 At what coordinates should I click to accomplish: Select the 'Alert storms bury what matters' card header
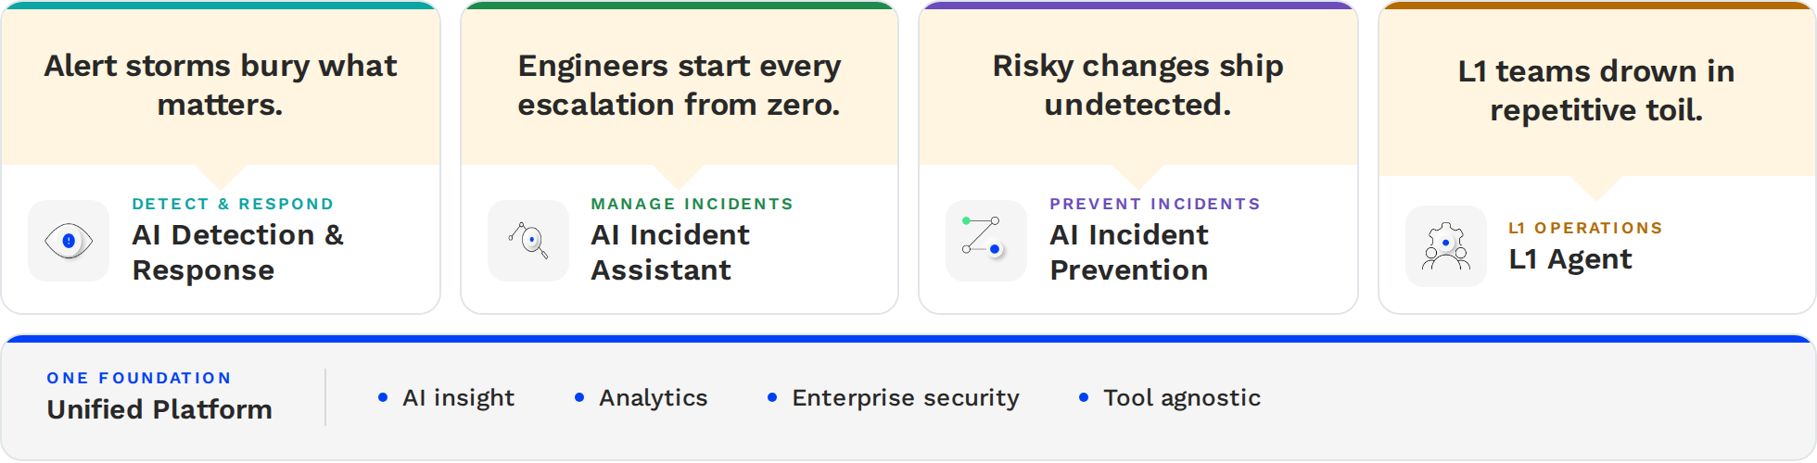point(221,85)
